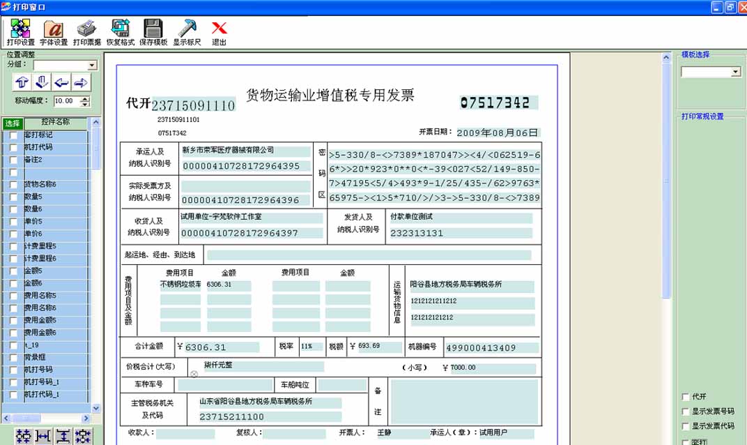Click control list scroll-right arrow
Image resolution: width=747 pixels, height=445 pixels.
pos(86,418)
